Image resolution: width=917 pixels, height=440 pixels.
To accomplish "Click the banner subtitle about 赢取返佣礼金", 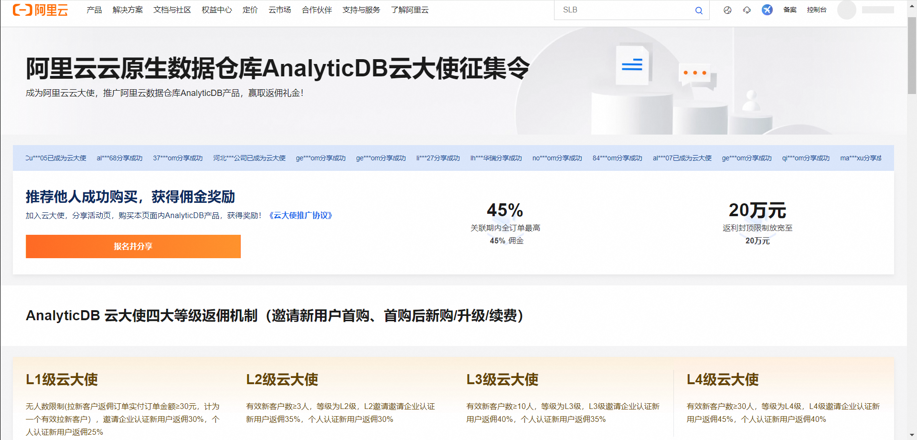I will coord(165,93).
